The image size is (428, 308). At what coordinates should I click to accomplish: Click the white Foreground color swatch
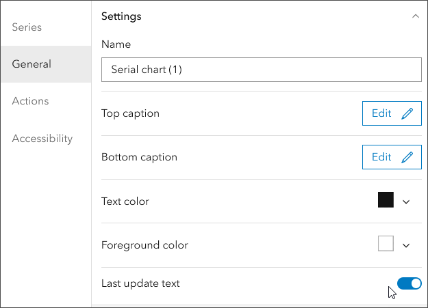(386, 244)
